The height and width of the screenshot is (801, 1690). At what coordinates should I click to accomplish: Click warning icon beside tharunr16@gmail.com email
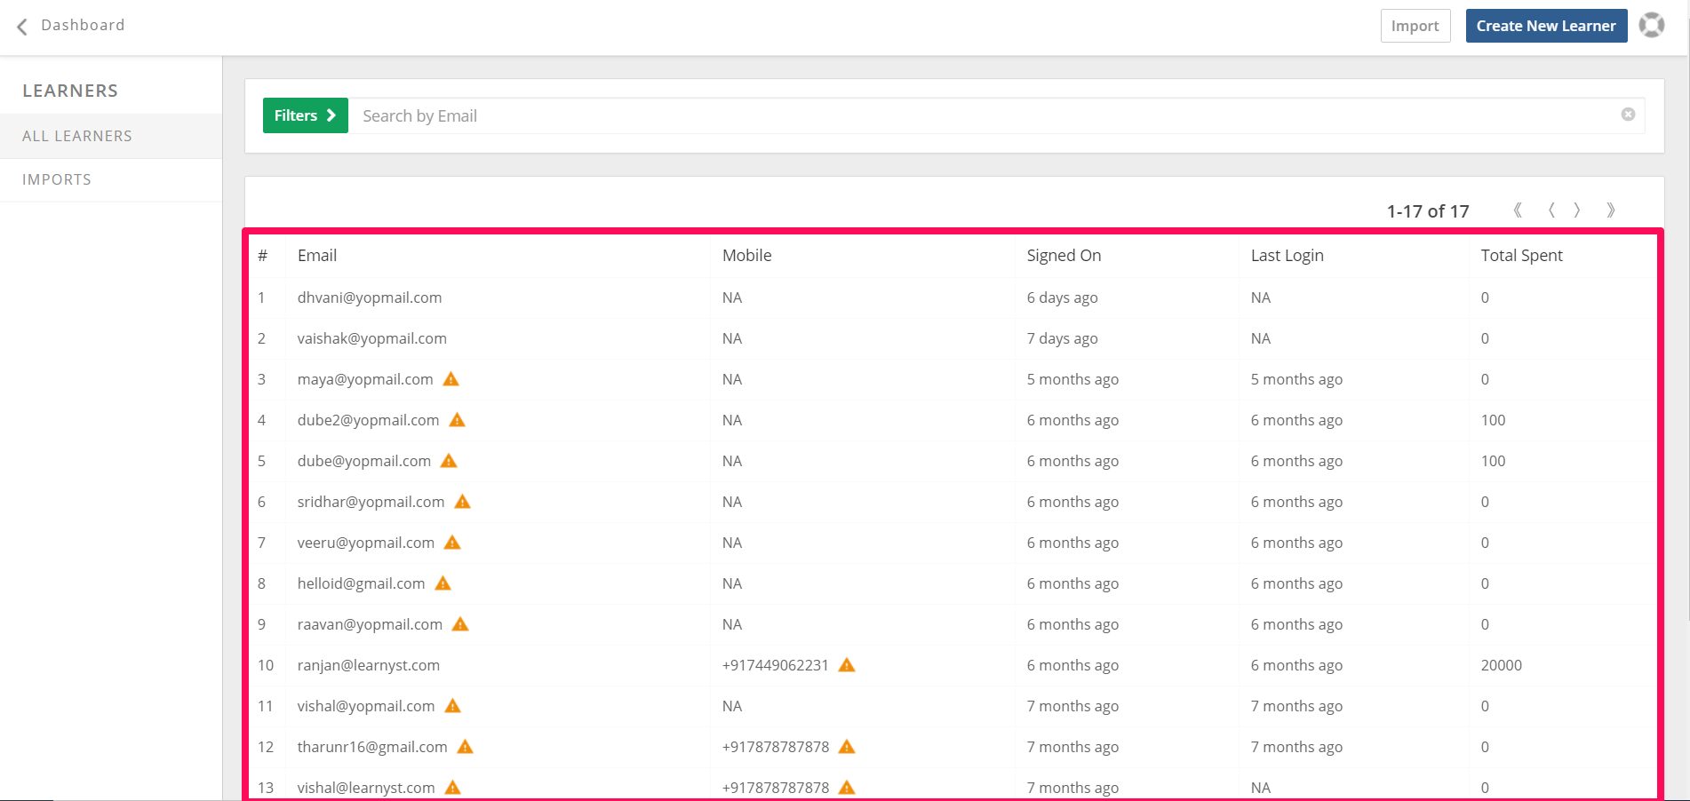466,747
